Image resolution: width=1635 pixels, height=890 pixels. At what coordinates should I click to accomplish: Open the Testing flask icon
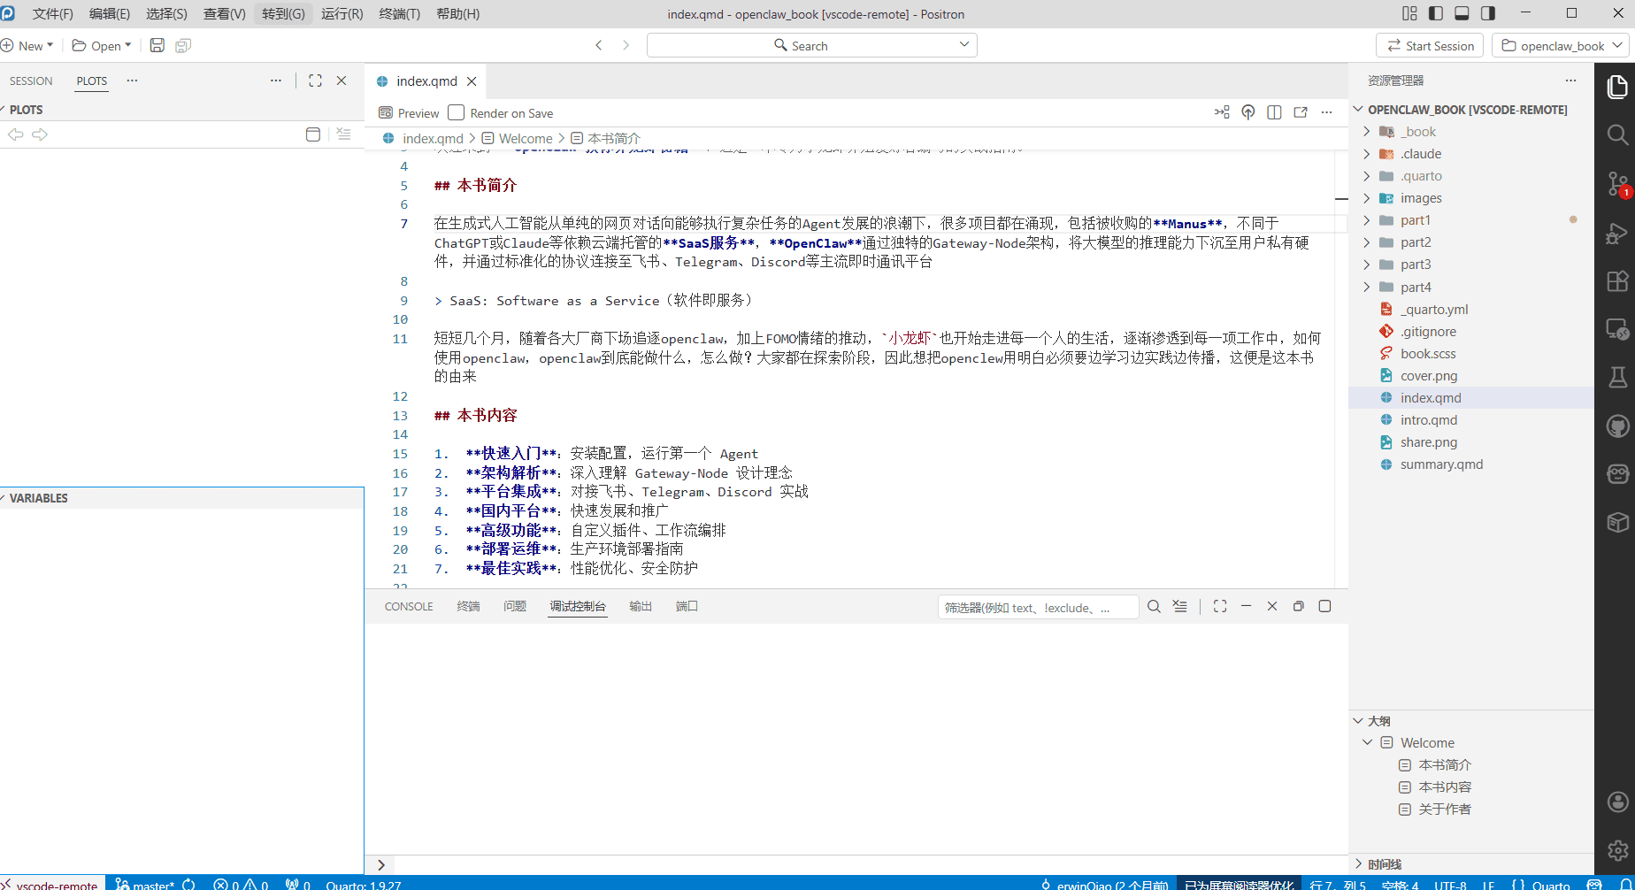point(1617,378)
